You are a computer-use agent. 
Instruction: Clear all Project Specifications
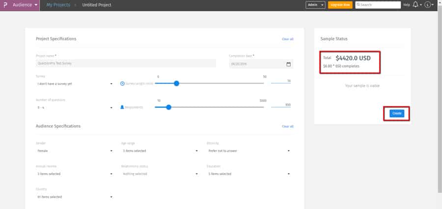[287, 39]
